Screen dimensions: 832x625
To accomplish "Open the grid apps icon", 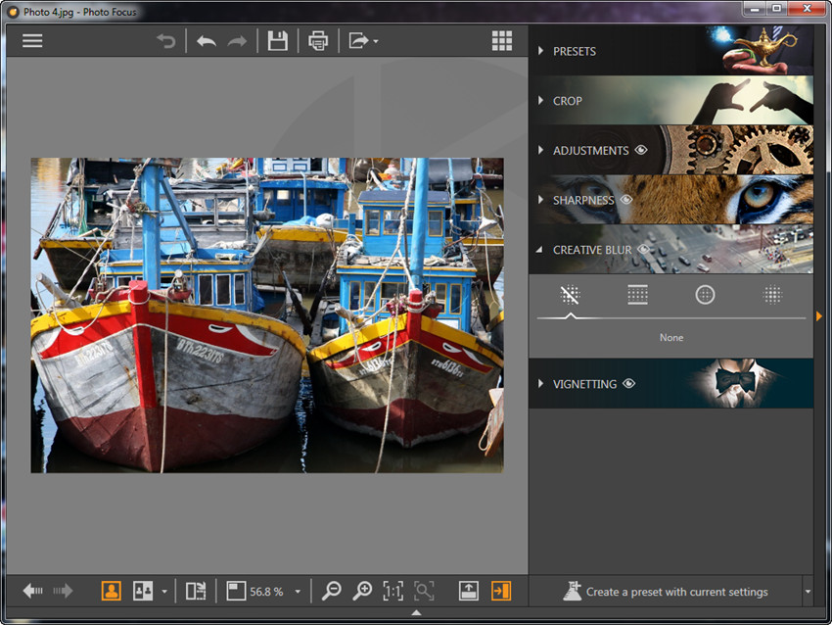I will tap(501, 41).
